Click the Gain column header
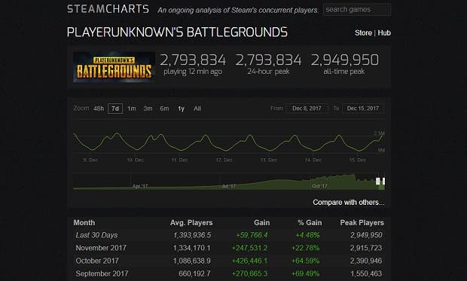 tap(262, 222)
